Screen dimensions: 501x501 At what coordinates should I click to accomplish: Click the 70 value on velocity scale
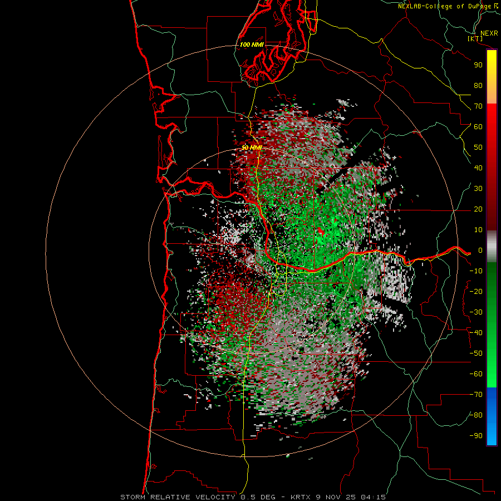coord(478,106)
